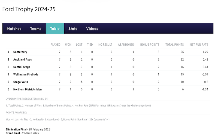This screenshot has width=218, height=139.
Task: Switch to the Teams tab
Action: click(36, 29)
